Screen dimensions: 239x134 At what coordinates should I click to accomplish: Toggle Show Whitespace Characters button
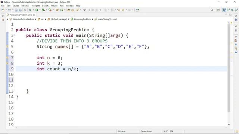[x=100, y=10]
